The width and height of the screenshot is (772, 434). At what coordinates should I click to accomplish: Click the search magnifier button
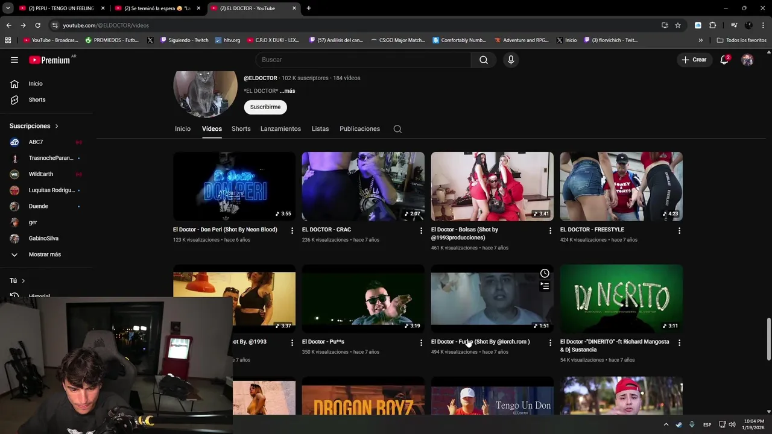(484, 60)
